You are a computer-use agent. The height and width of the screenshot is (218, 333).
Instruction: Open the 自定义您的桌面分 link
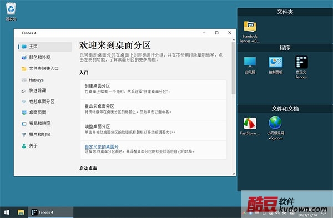pyautogui.click(x=102, y=146)
